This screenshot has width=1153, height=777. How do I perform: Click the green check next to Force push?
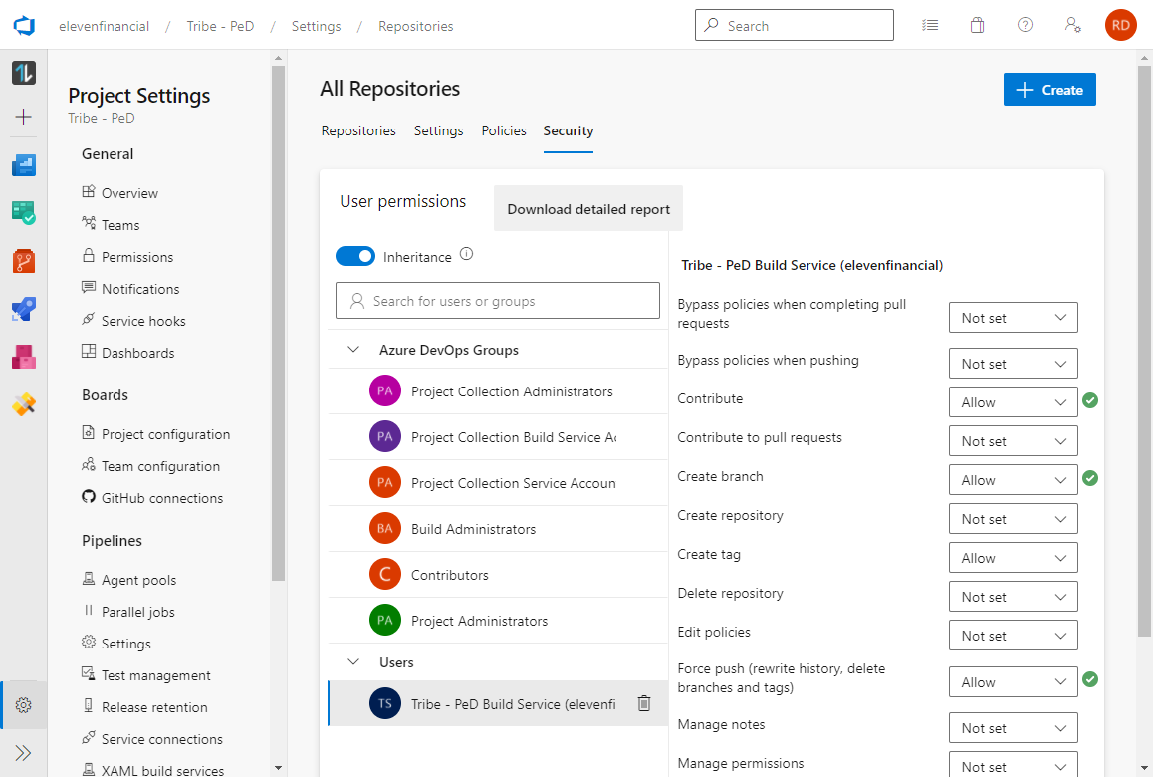(1090, 679)
